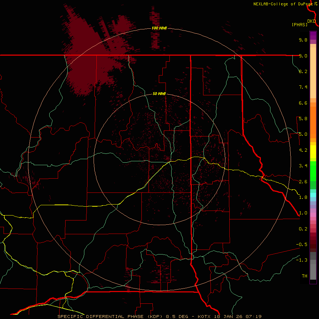Click the 9.8 value on the scale
Image resolution: width=319 pixels, height=319 pixels.
point(303,40)
